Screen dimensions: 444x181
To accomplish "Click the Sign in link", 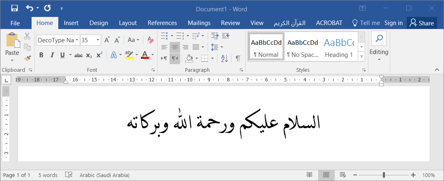I will (x=393, y=23).
